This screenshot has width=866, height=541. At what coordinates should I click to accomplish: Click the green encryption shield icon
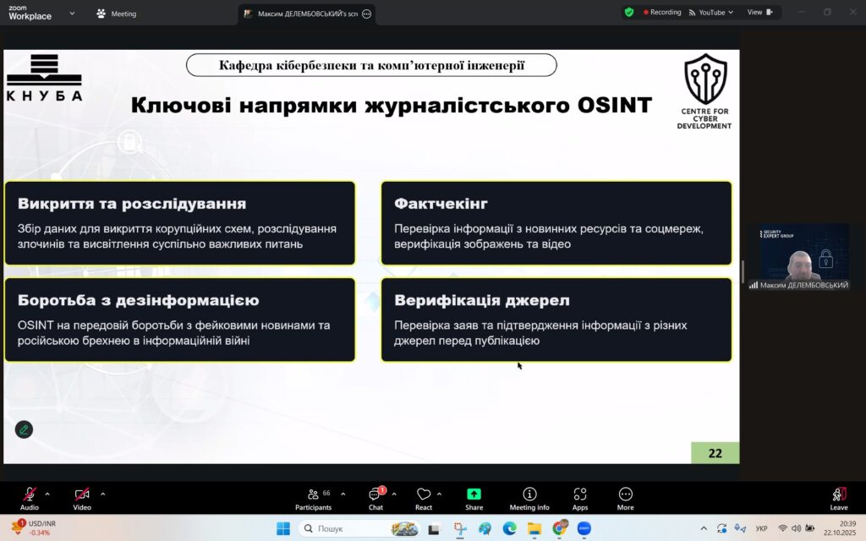pos(628,13)
